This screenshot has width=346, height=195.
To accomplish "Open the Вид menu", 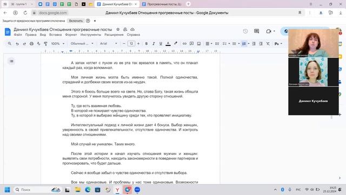I will 43,35.
